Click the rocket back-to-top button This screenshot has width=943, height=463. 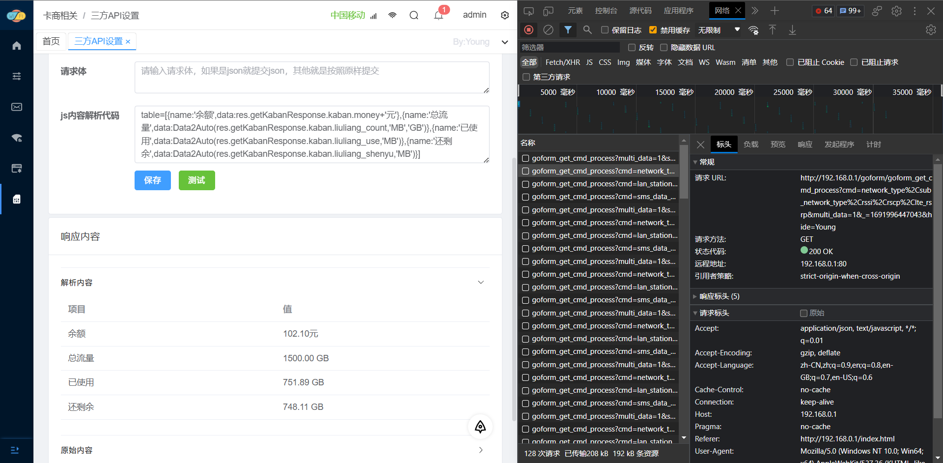(x=480, y=427)
